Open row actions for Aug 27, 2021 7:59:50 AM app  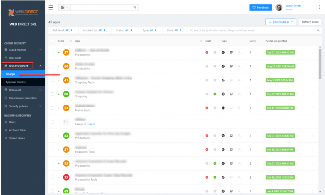click(313, 66)
